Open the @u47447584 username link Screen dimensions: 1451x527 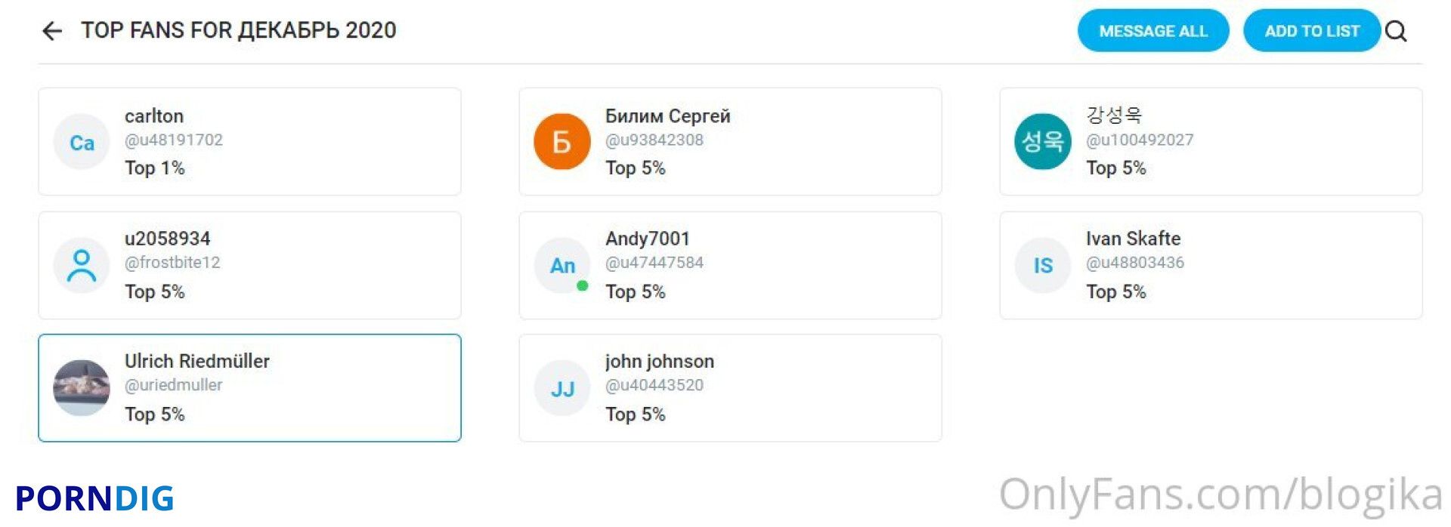654,263
